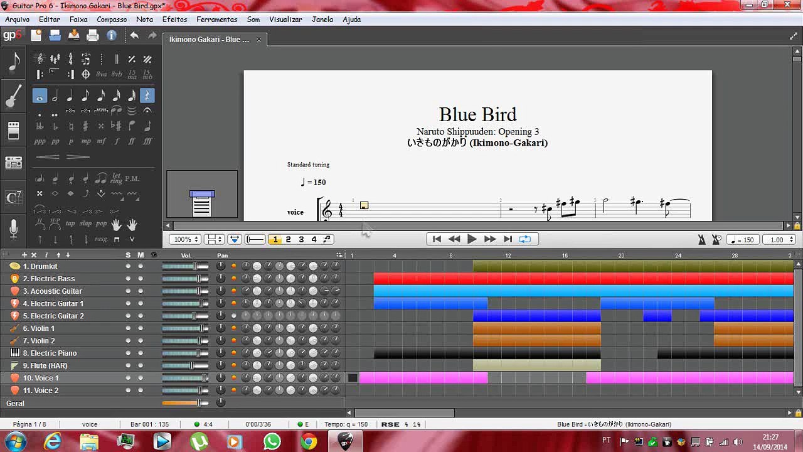The image size is (803, 452).
Task: Select the quarter note duration
Action: 70,96
